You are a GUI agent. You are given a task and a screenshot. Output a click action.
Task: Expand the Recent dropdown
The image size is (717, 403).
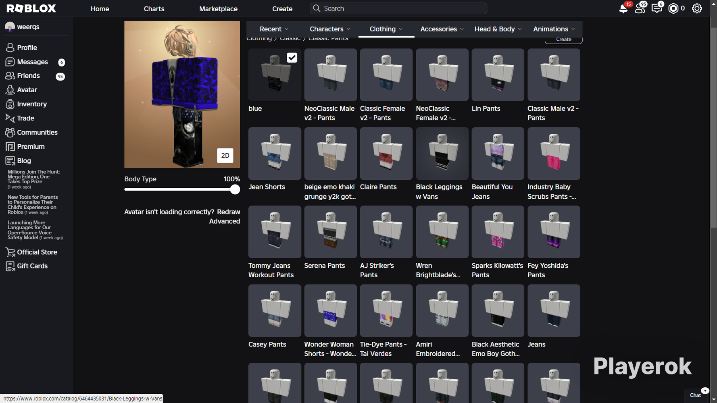[x=274, y=29]
